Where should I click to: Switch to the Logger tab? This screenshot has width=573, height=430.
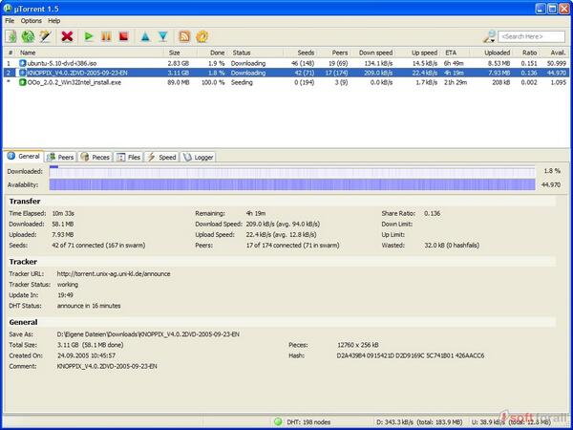(198, 158)
